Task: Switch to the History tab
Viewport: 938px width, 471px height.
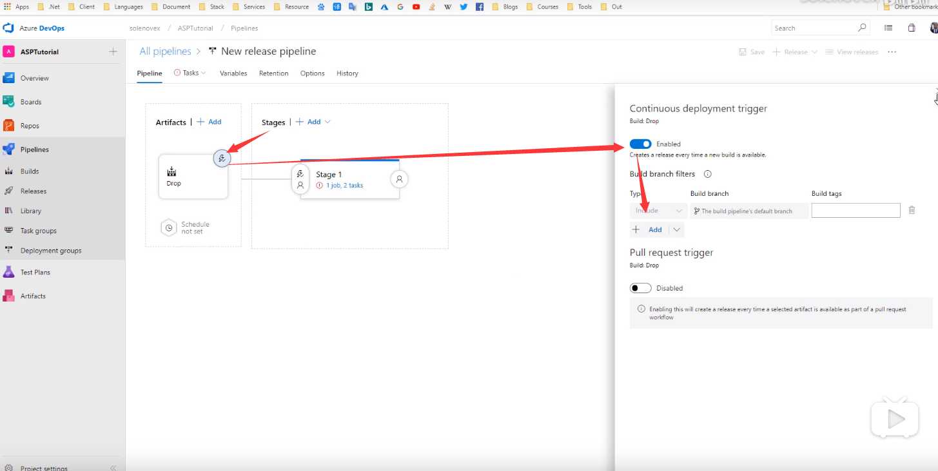Action: [347, 73]
